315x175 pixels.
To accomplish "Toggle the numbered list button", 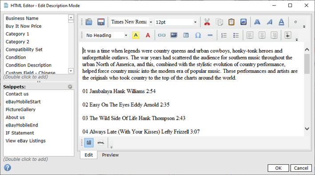I will click(224, 35).
